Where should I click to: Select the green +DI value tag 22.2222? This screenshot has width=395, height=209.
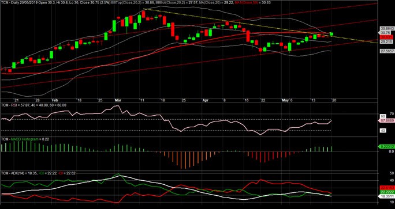point(386,192)
